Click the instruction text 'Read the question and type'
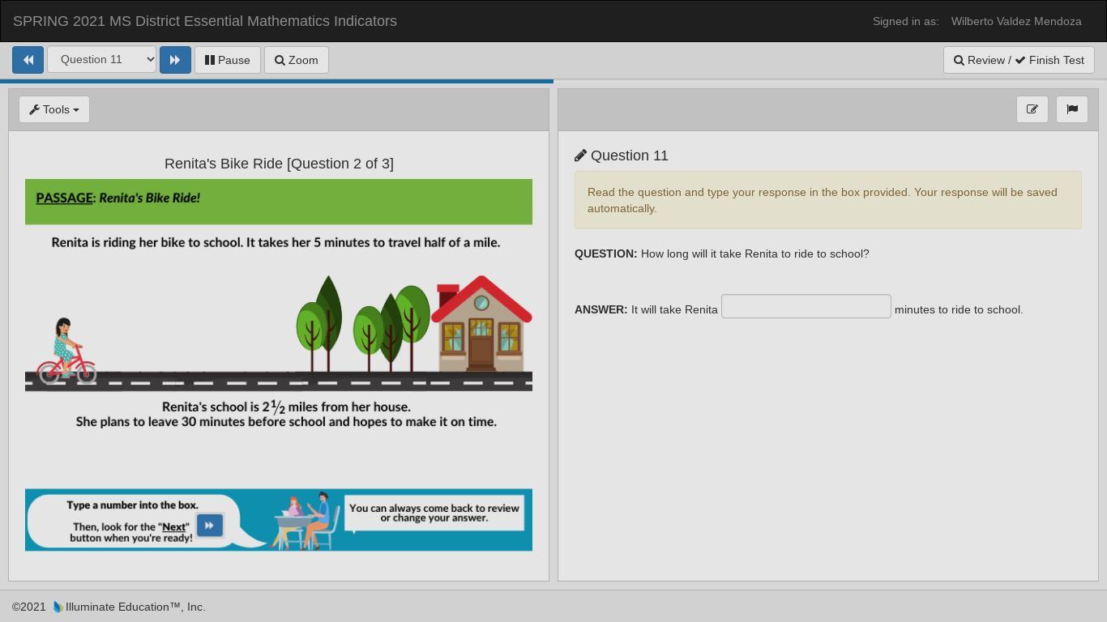 [823, 200]
